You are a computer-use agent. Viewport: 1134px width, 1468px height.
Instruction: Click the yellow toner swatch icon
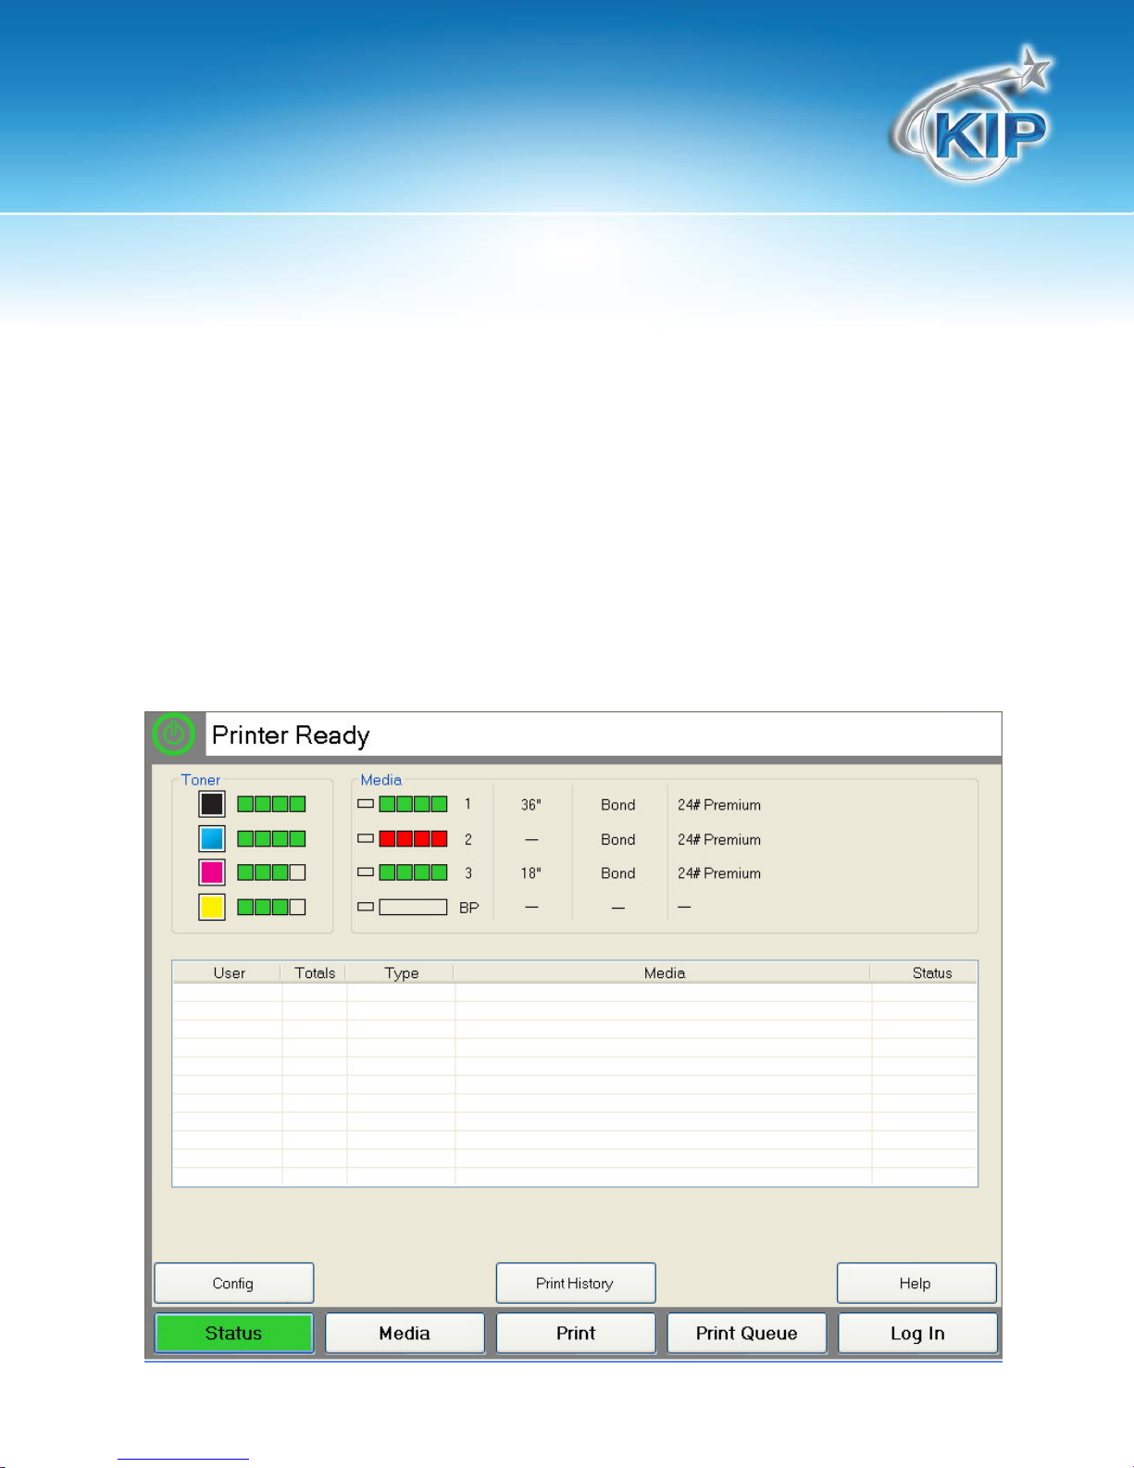[212, 907]
